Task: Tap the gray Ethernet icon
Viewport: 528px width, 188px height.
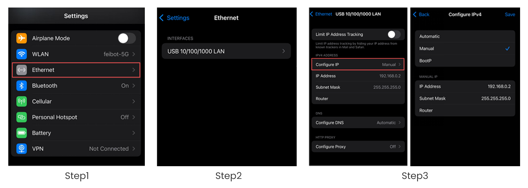Action: pyautogui.click(x=21, y=70)
